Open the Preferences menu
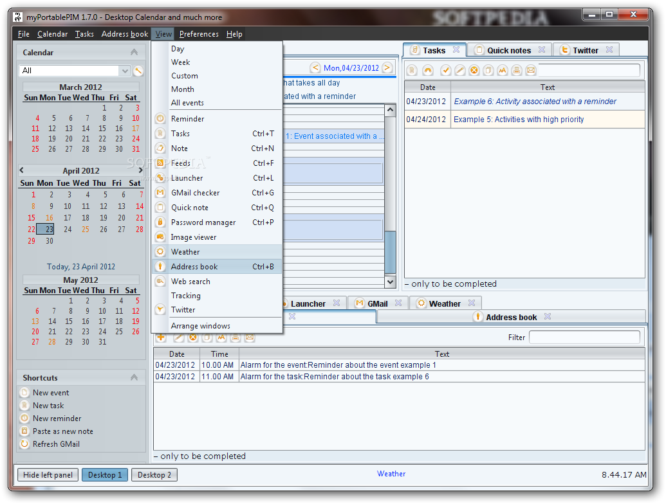666x504 pixels. (199, 34)
